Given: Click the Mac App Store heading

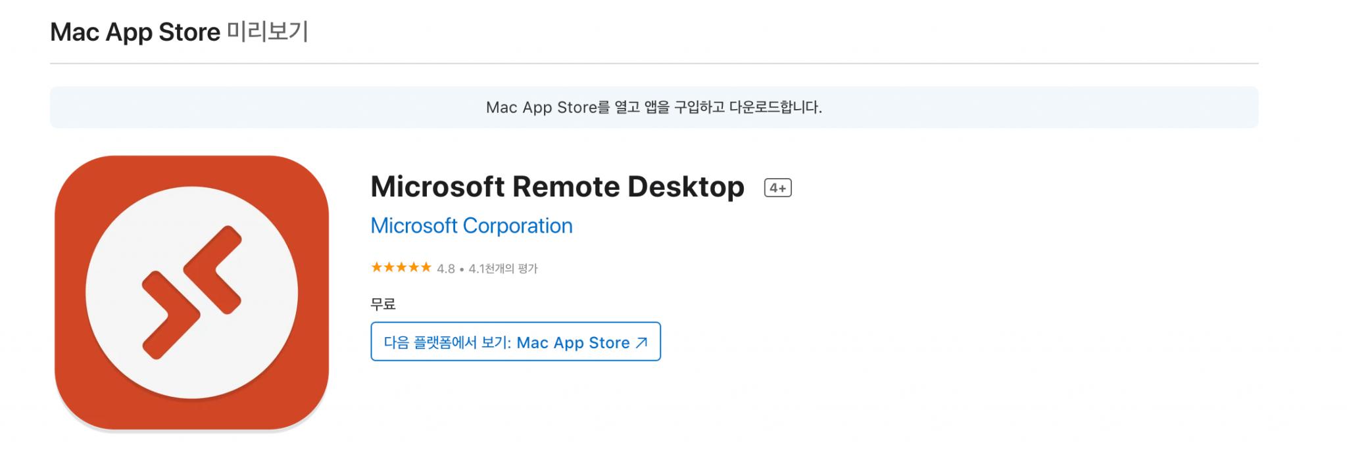Looking at the screenshot, I should pyautogui.click(x=135, y=31).
